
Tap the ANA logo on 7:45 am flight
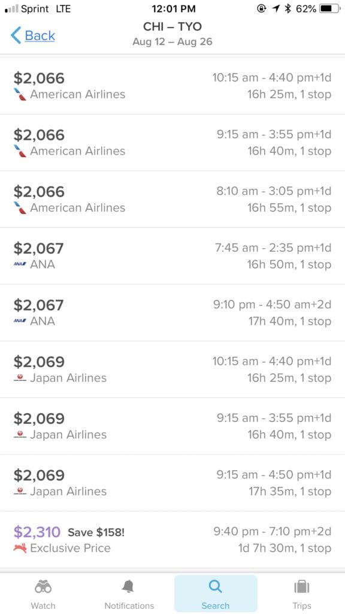pyautogui.click(x=20, y=264)
